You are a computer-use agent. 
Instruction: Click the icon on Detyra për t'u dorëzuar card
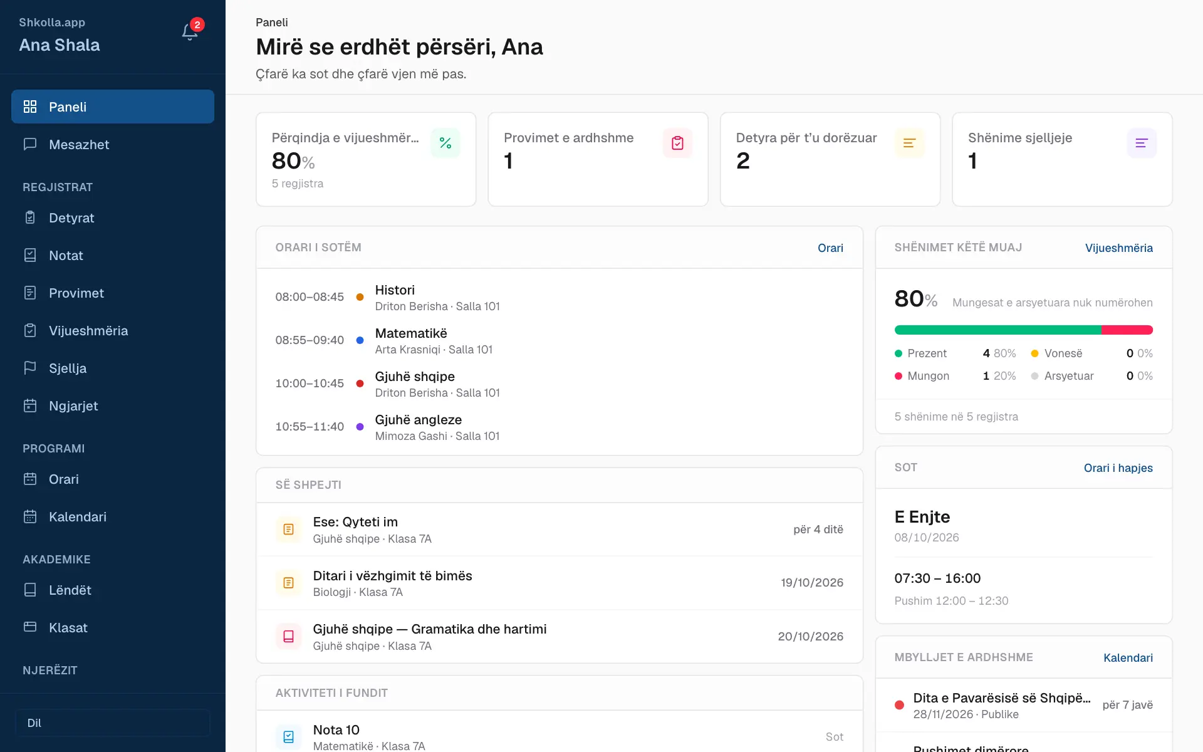click(x=910, y=143)
